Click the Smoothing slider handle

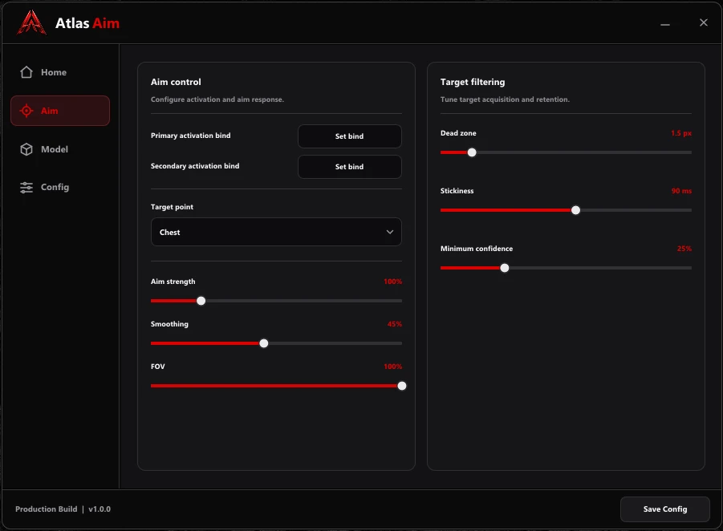264,343
